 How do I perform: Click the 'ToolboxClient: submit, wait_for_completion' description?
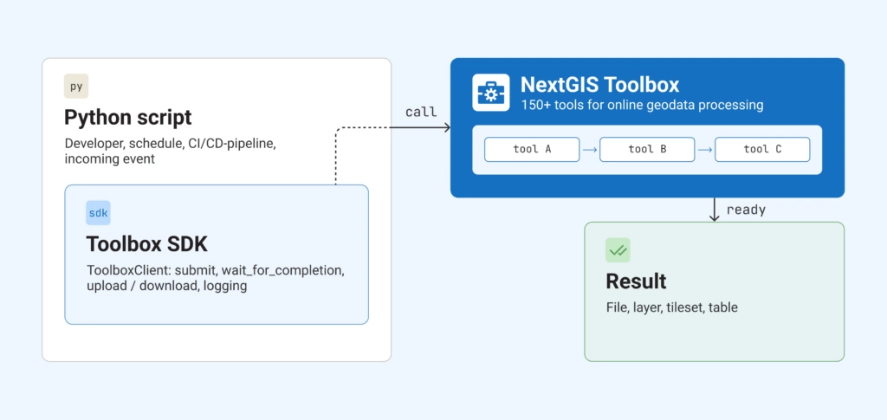pos(216,278)
